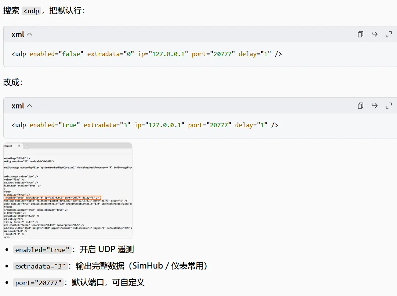Collapse the first xml block via its chevron

click(29, 34)
